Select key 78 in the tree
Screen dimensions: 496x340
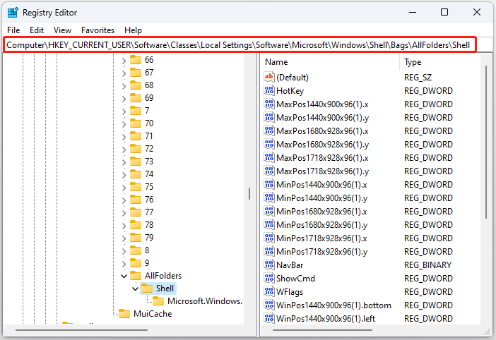(149, 225)
